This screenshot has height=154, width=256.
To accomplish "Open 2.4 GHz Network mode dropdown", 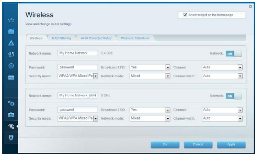I will click(x=150, y=76).
